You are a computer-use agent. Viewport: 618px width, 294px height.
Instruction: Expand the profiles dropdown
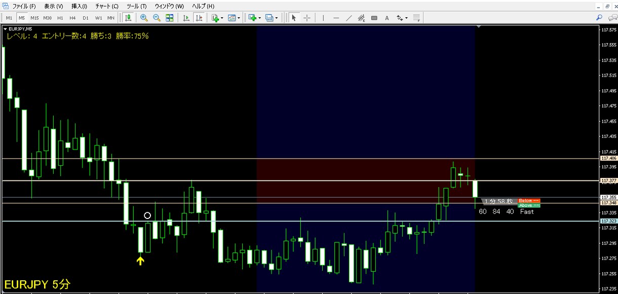click(272, 18)
